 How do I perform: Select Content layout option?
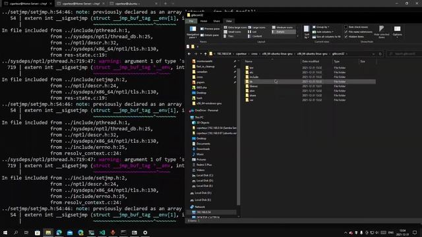click(x=255, y=36)
